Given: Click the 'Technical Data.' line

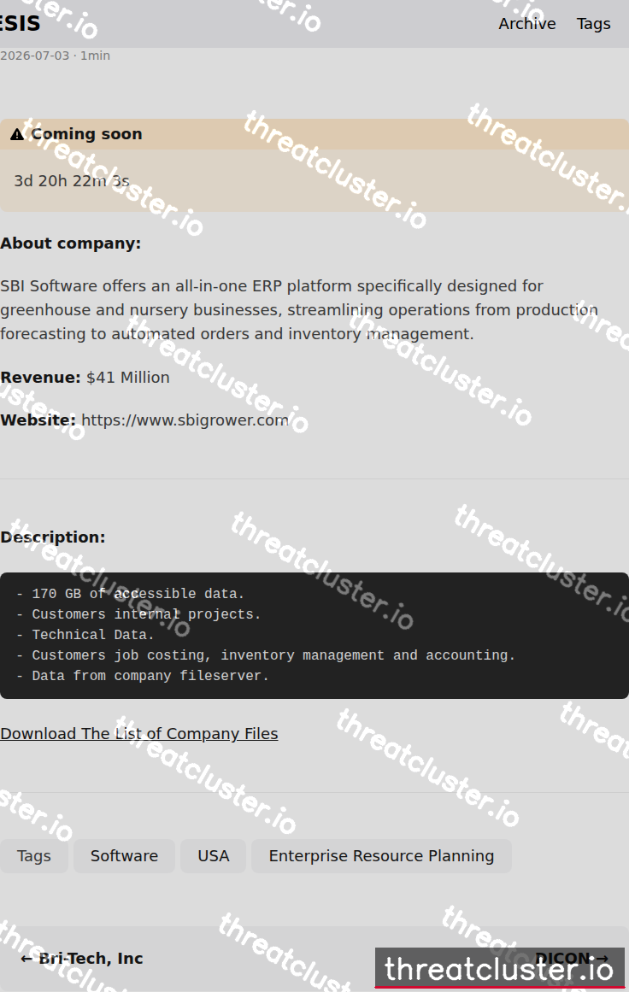Looking at the screenshot, I should click(x=85, y=635).
